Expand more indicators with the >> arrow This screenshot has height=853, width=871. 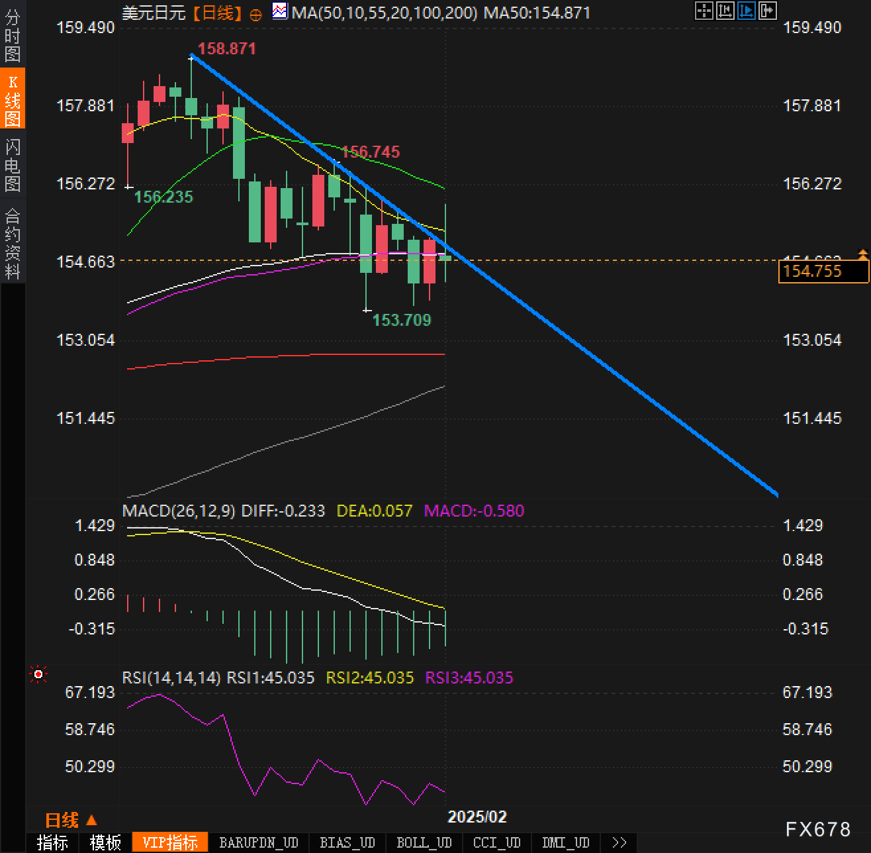619,842
